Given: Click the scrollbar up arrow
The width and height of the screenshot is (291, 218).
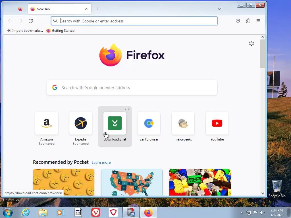Looking at the screenshot, I should [263, 37].
